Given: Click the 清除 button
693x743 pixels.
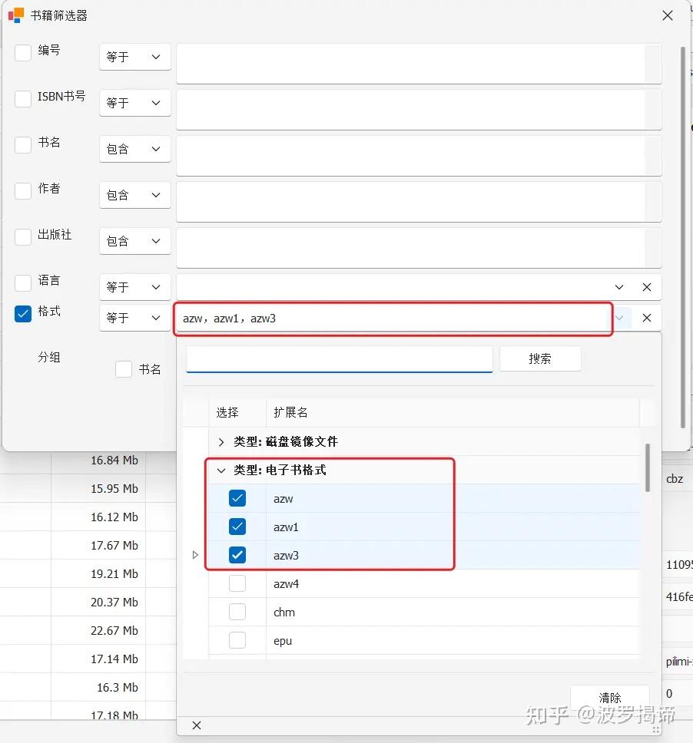Looking at the screenshot, I should (x=609, y=695).
